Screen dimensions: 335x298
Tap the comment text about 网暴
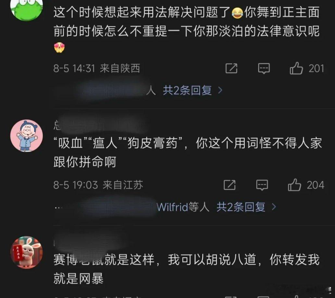click(x=187, y=269)
